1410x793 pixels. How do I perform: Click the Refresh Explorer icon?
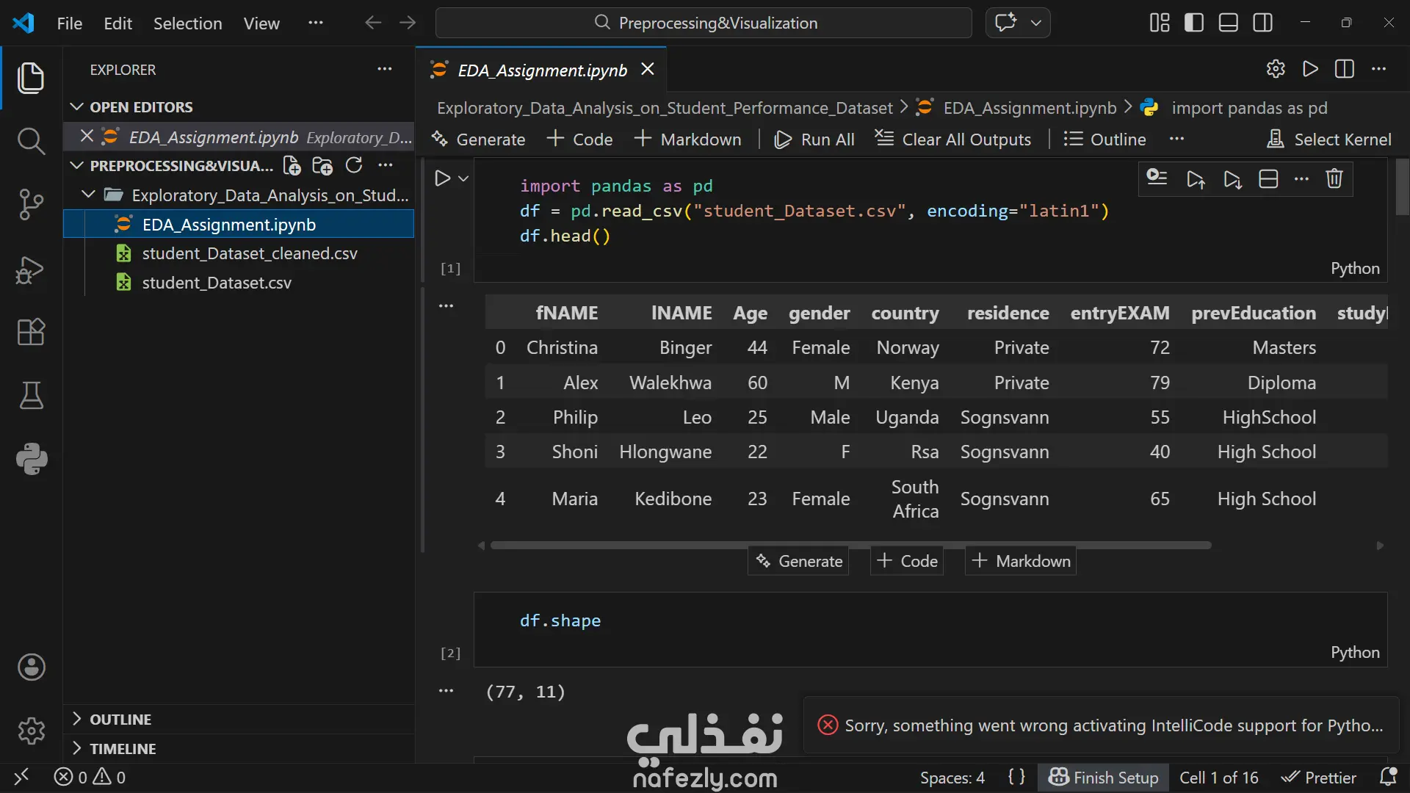pyautogui.click(x=354, y=166)
